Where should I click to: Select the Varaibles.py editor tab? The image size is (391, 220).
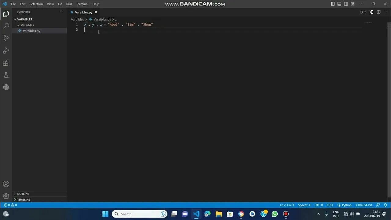(x=84, y=12)
